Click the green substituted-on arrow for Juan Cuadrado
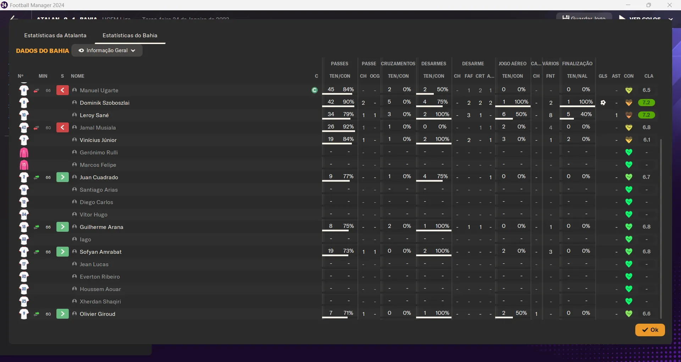This screenshot has height=362, width=681. click(62, 177)
